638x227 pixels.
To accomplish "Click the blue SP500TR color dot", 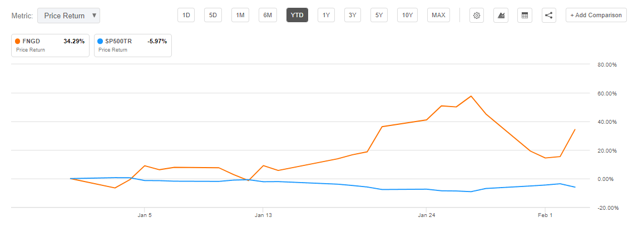I will pyautogui.click(x=100, y=41).
